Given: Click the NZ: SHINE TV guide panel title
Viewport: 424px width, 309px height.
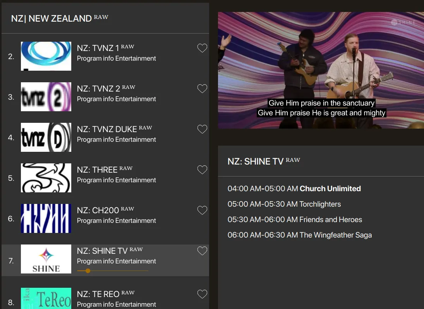Looking at the screenshot, I should 264,161.
